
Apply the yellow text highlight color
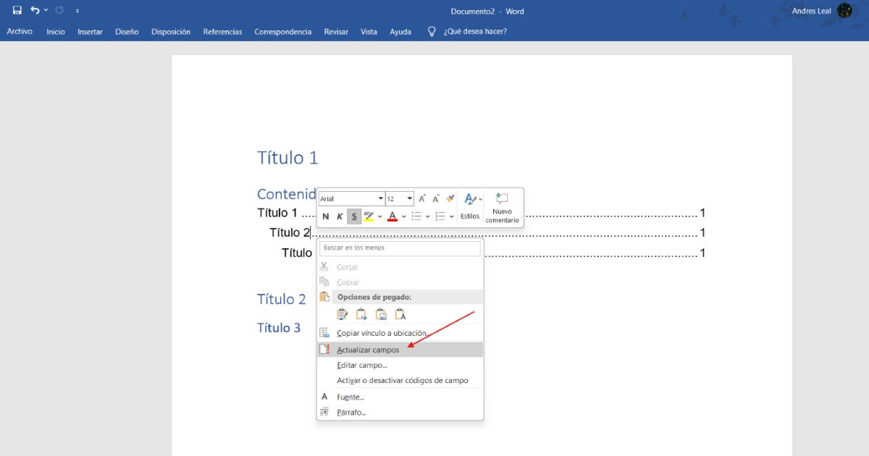coord(369,216)
